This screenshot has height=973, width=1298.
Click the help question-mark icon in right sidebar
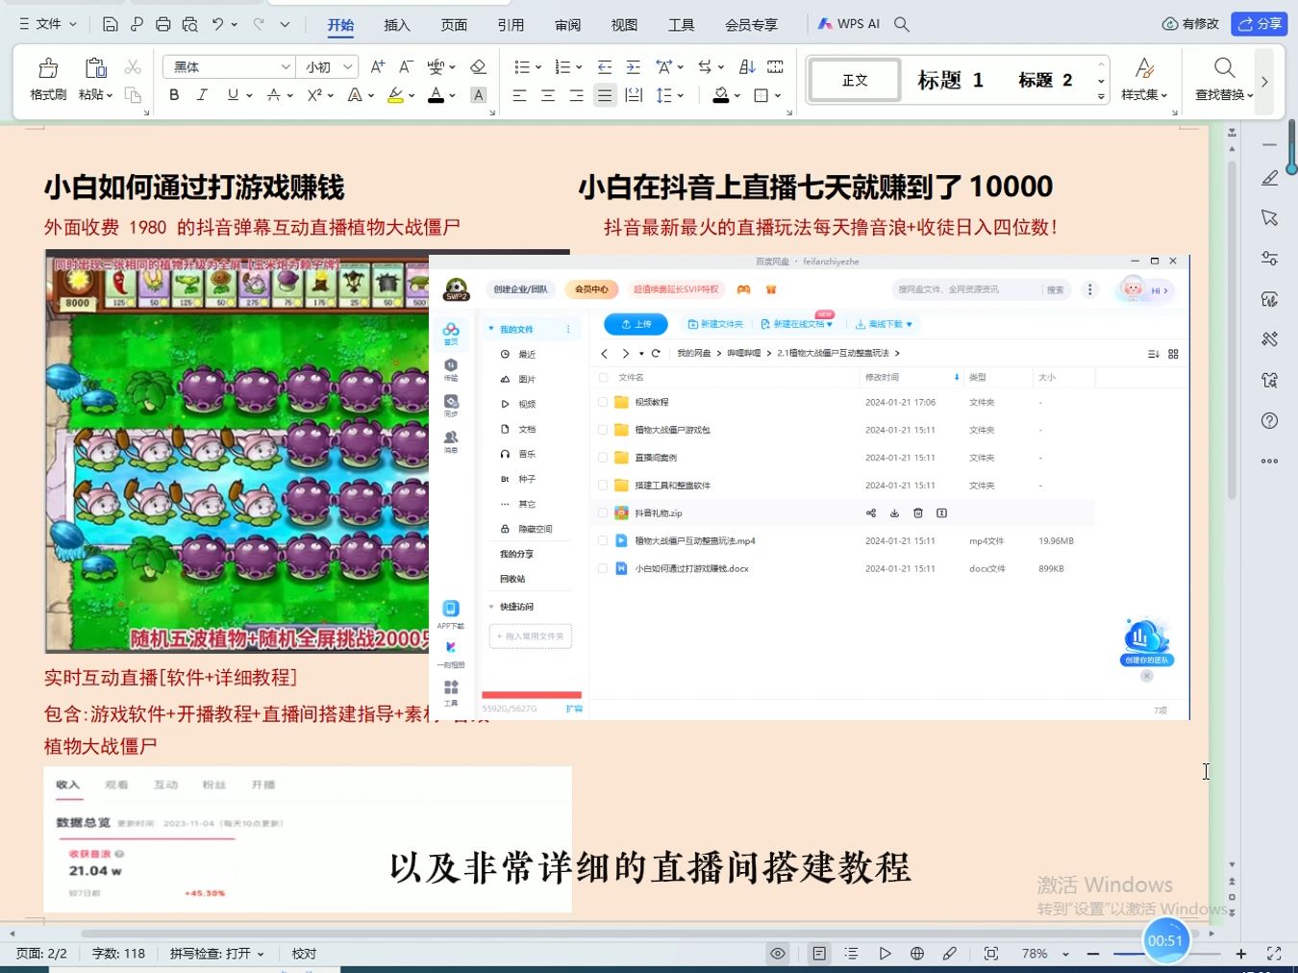coord(1269,420)
